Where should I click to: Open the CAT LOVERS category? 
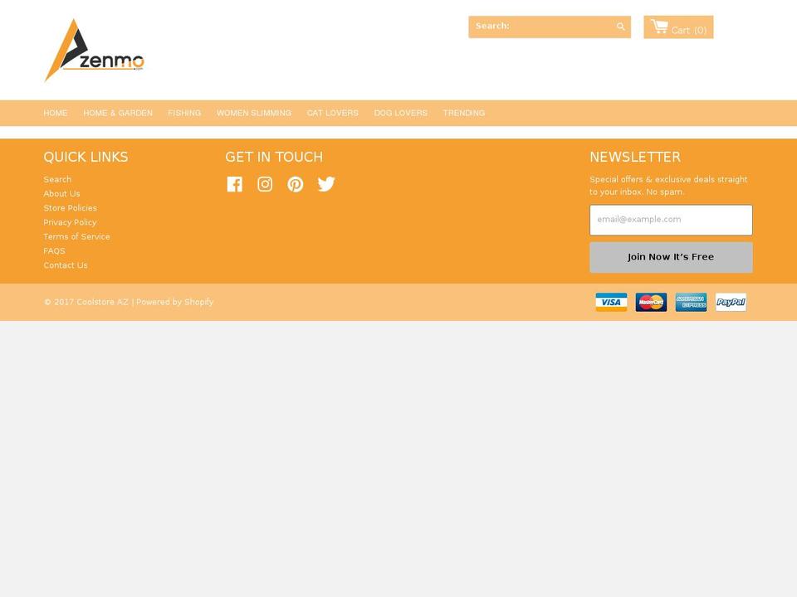click(x=332, y=113)
